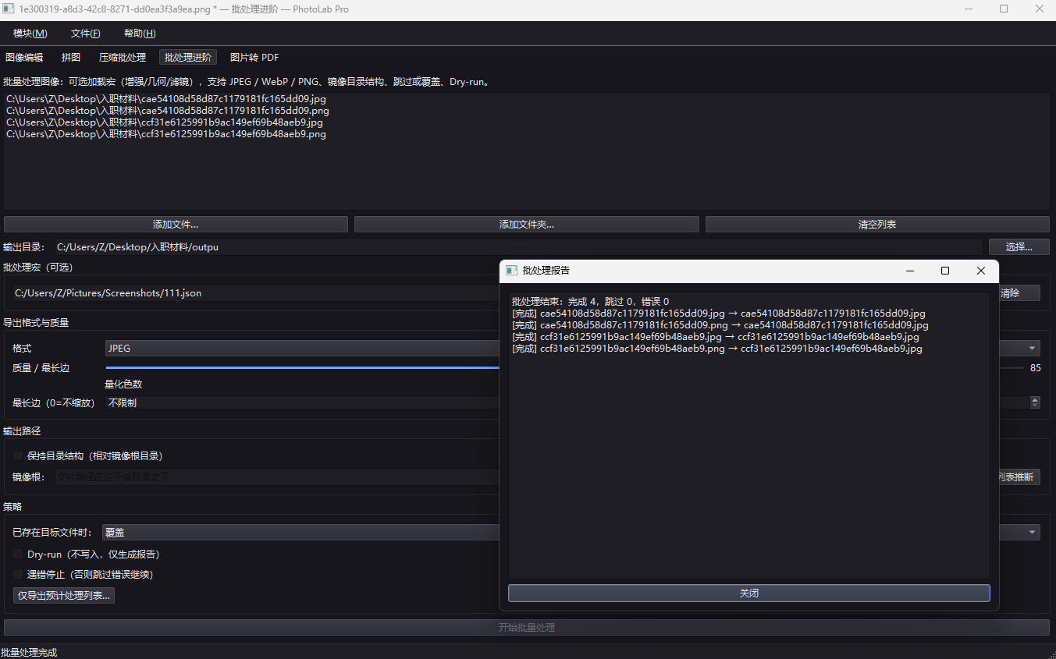Click the PhotoLab Pro app icon in title bar

9,9
